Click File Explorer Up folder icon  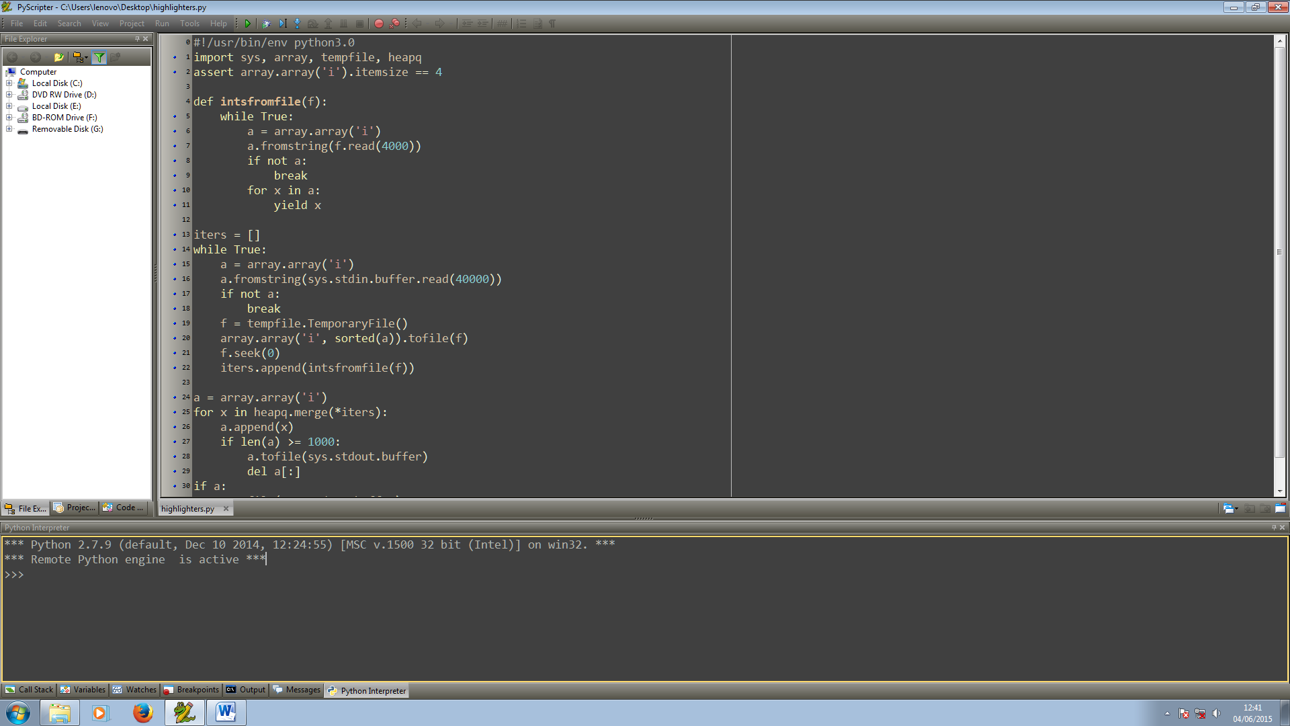coord(58,57)
